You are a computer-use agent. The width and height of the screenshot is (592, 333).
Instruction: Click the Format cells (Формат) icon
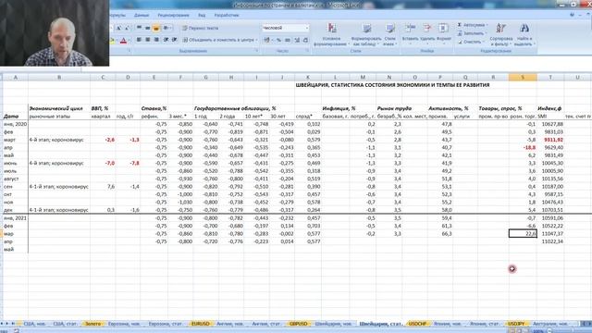click(x=444, y=29)
